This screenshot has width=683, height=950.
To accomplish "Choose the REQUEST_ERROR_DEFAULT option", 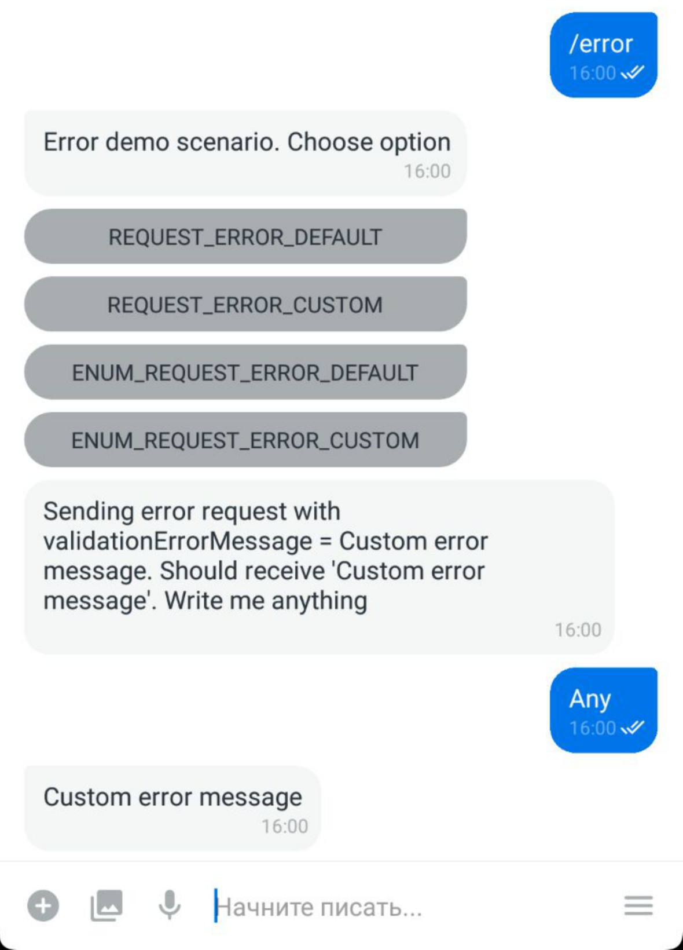I will click(245, 236).
